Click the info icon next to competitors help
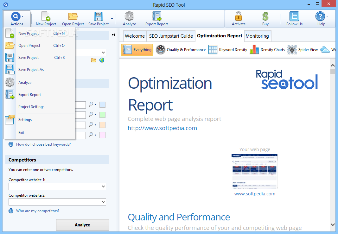The height and width of the screenshot is (234, 338). pos(11,211)
